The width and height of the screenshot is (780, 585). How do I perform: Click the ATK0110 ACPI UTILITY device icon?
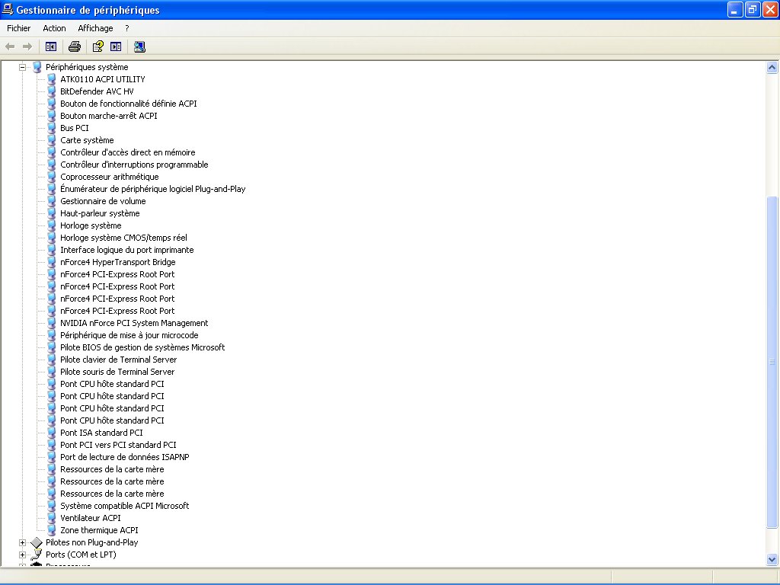51,79
